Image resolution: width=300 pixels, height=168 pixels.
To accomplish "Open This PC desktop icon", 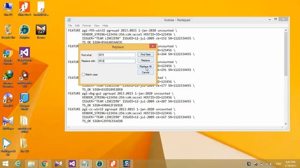I will 8,8.
